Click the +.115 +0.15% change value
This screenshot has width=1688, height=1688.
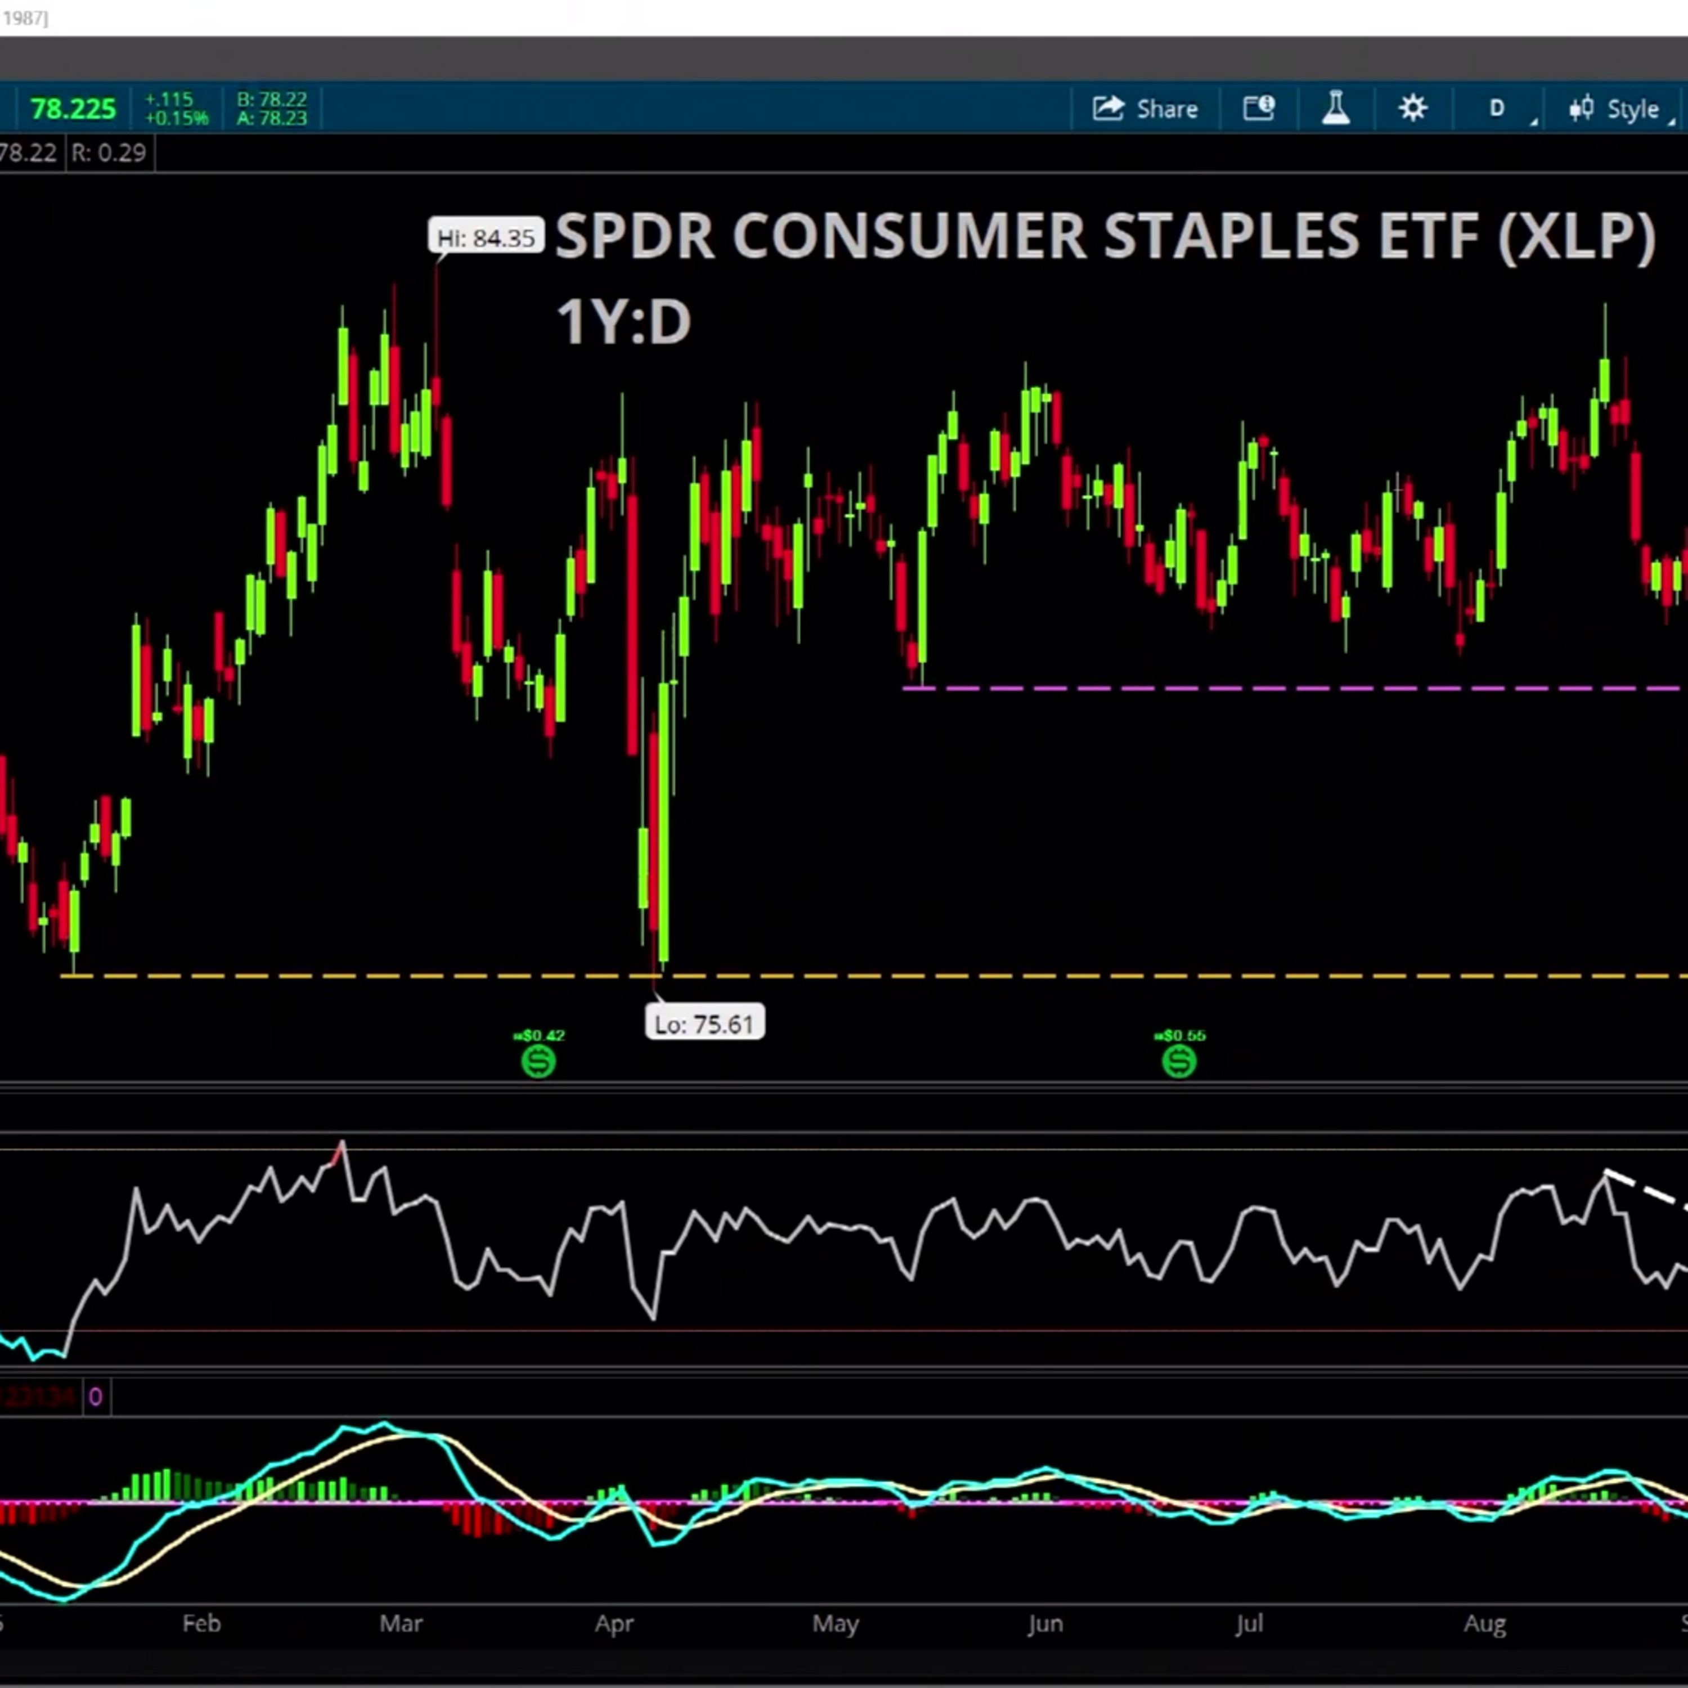point(177,109)
